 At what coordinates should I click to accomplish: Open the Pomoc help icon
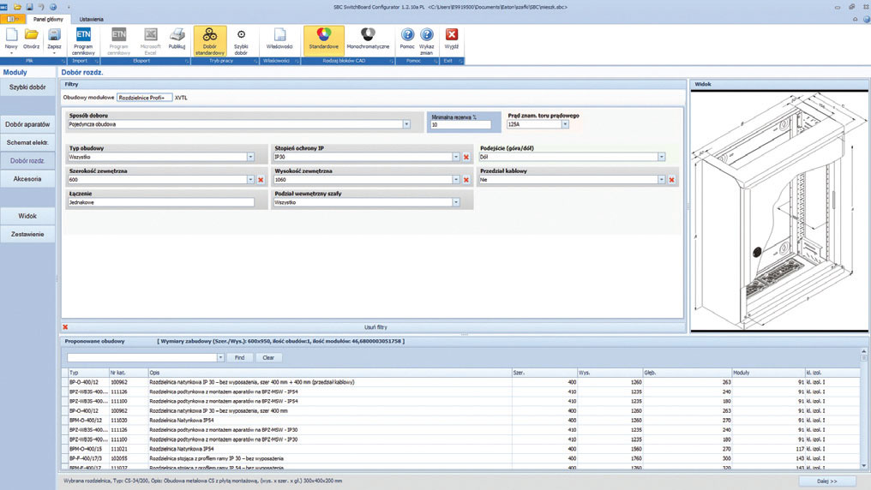[x=407, y=39]
